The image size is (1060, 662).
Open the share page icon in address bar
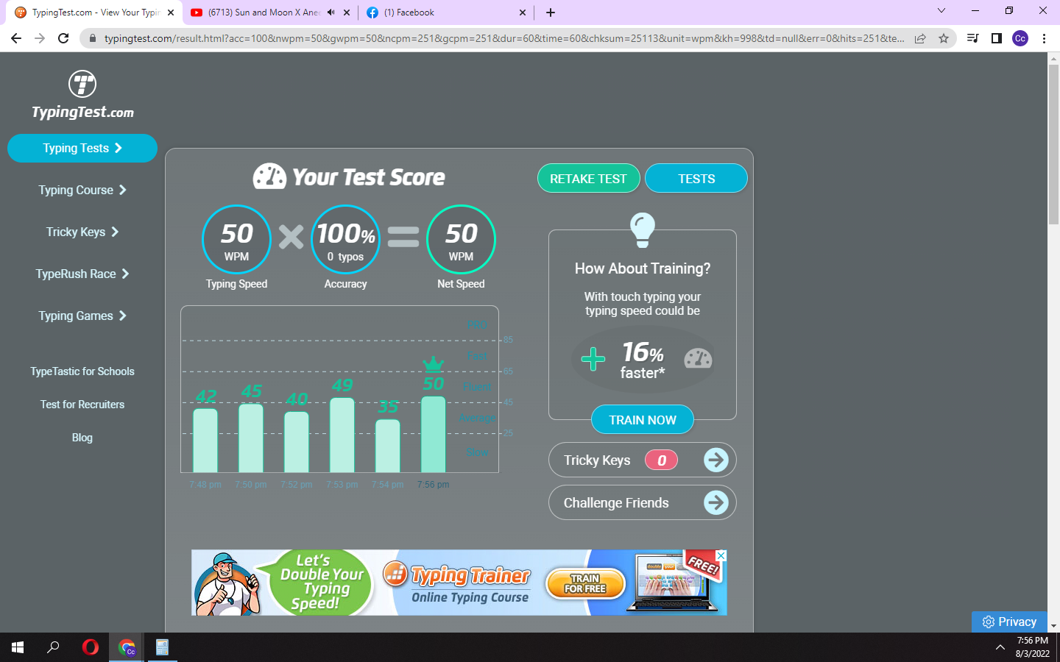tap(920, 38)
